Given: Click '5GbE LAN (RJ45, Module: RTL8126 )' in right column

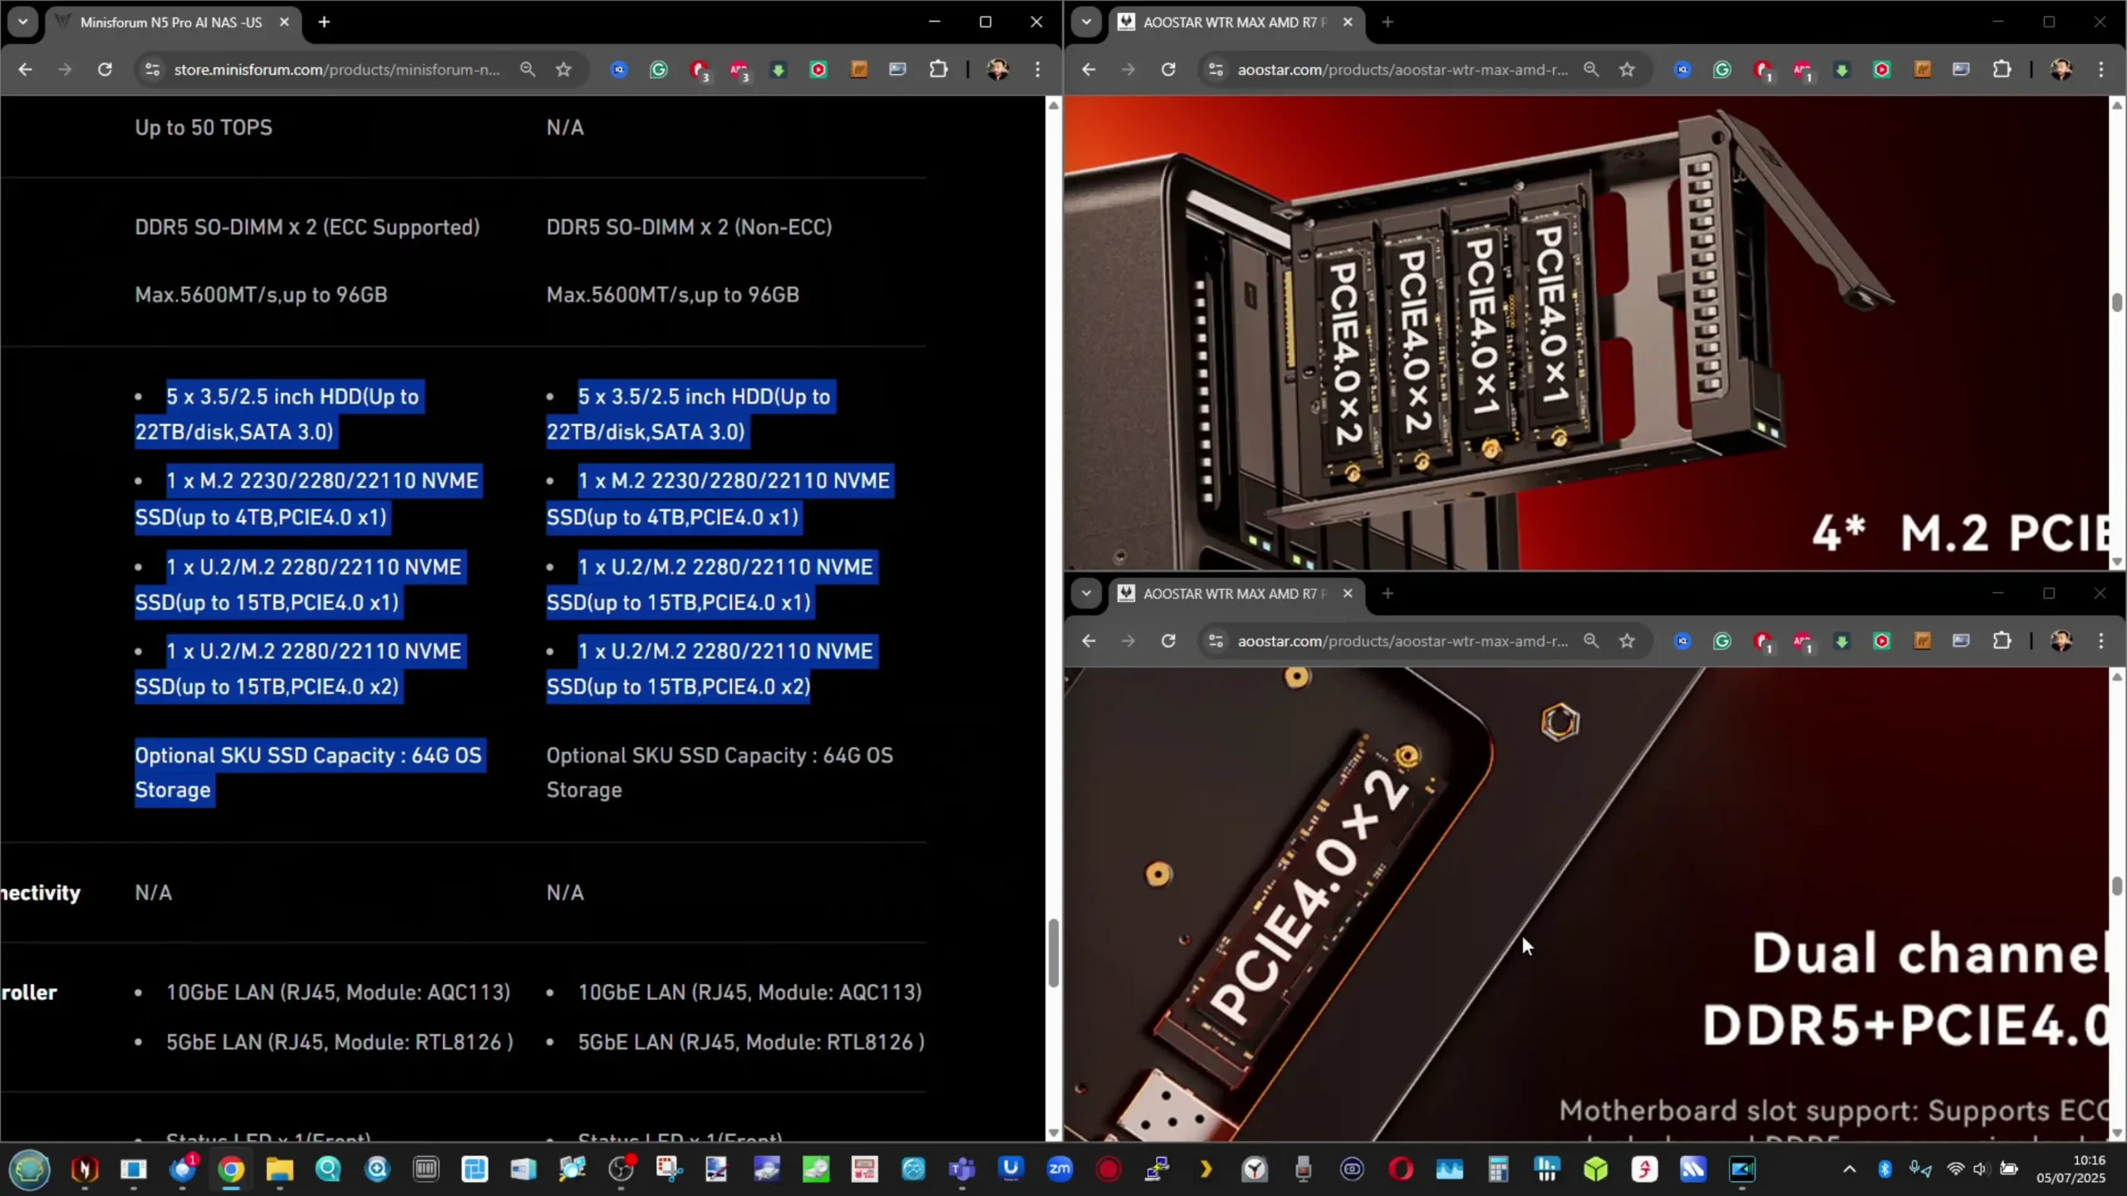Looking at the screenshot, I should coord(751,1042).
